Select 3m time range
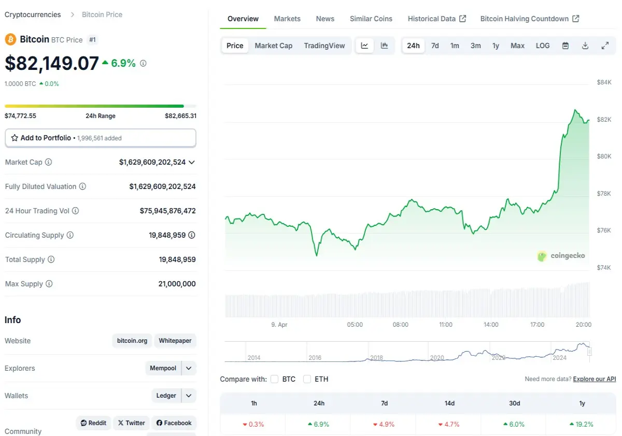 475,46
